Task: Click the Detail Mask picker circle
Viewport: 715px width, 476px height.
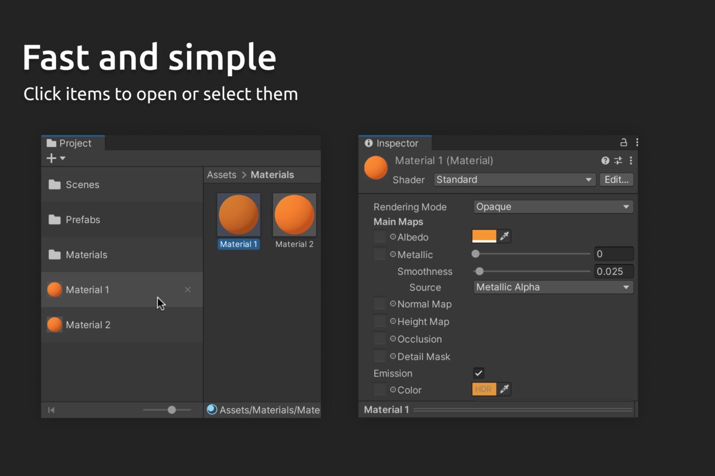Action: tap(393, 356)
